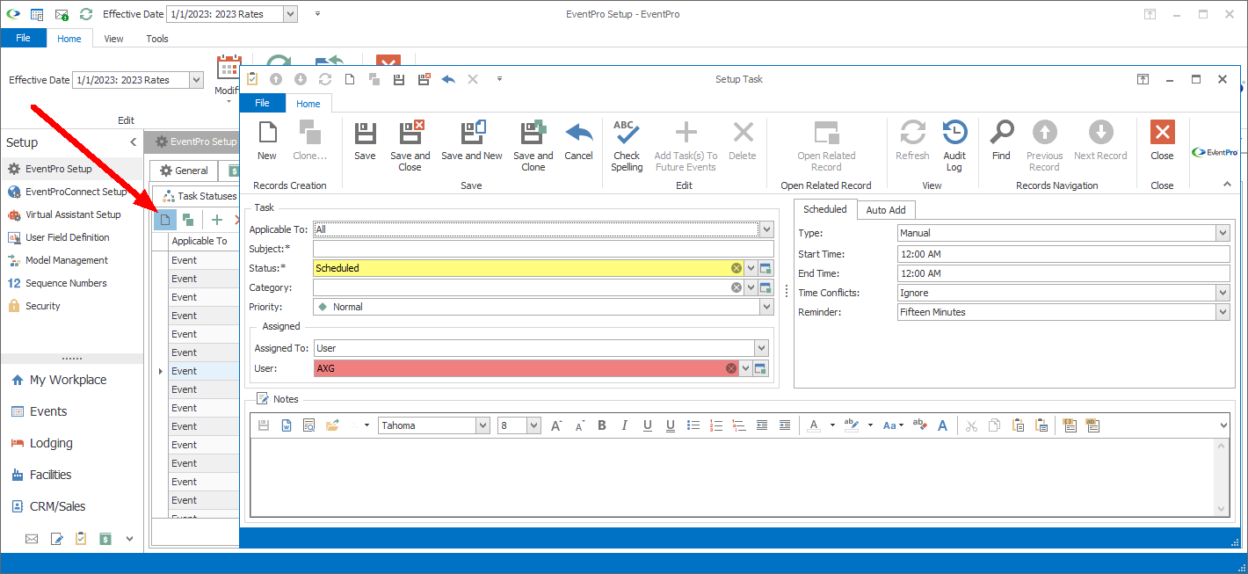Open the Assigned To dropdown
1248x574 pixels.
tap(761, 348)
